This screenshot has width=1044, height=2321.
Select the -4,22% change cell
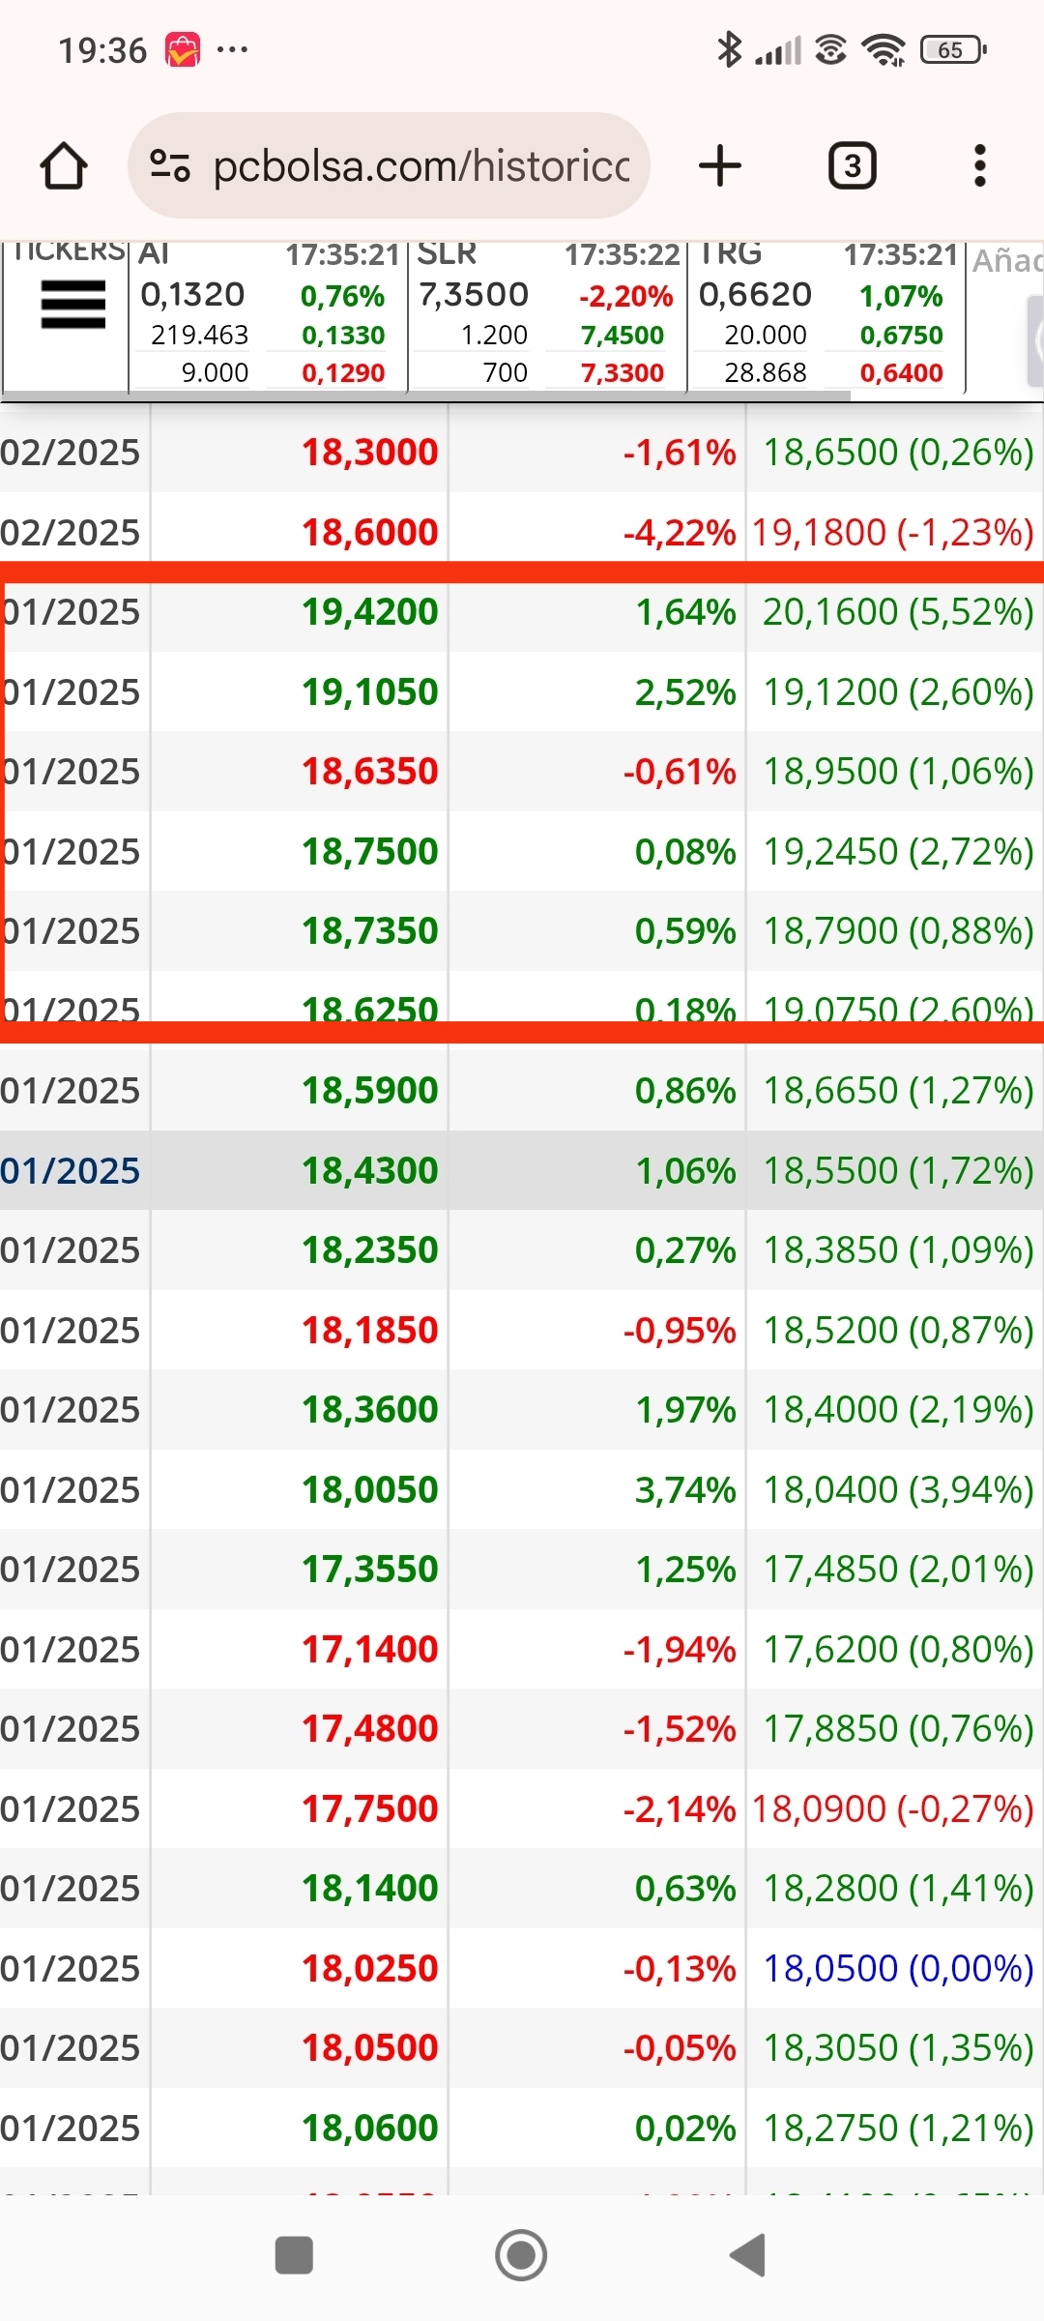(679, 533)
